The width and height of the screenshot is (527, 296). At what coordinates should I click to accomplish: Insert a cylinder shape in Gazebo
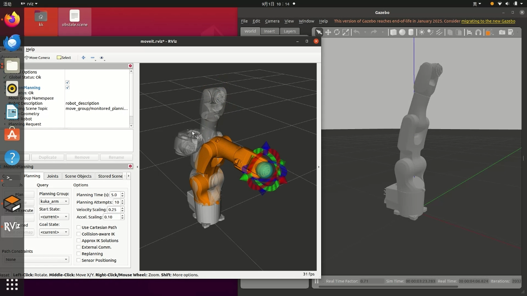pyautogui.click(x=411, y=32)
